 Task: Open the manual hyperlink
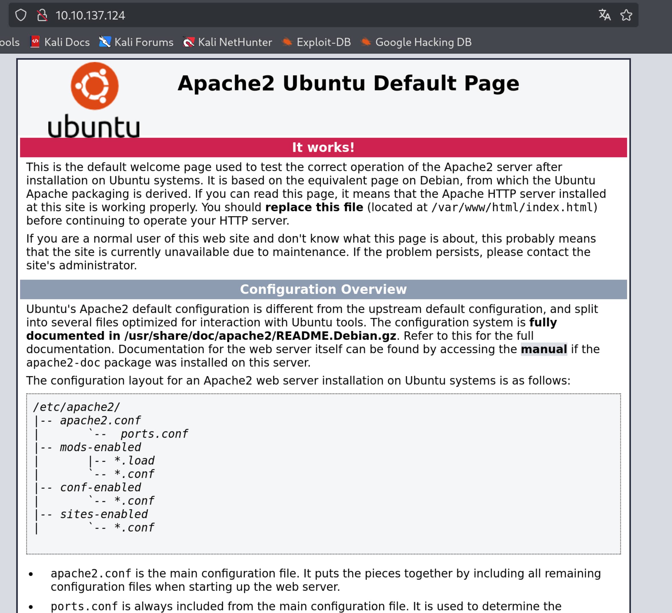[544, 349]
